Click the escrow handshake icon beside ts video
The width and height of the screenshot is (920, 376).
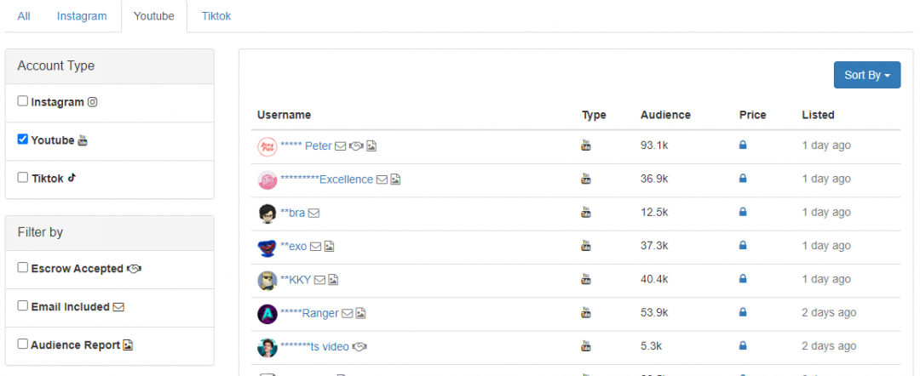coord(359,347)
